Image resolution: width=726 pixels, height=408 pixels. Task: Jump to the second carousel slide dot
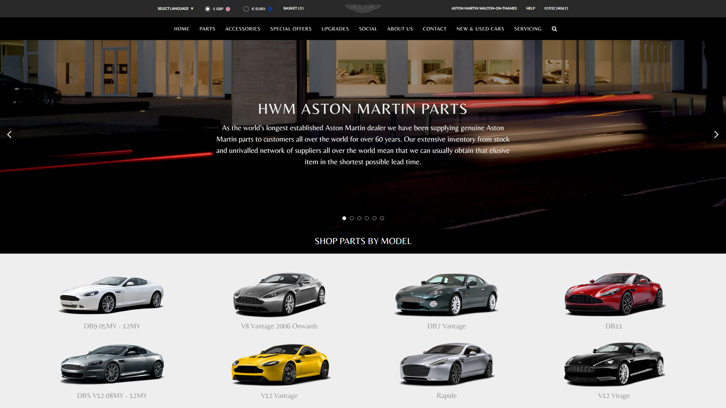[x=352, y=218]
